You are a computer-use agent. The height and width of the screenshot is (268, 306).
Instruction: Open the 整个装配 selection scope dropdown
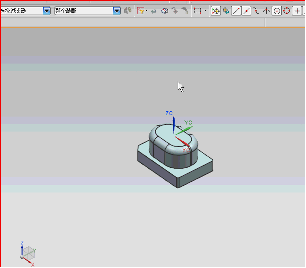[x=117, y=11]
